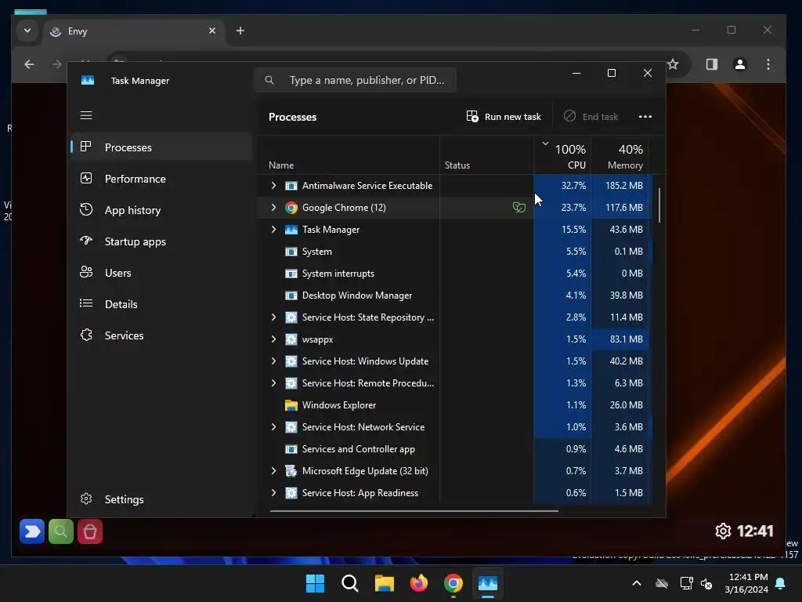
Task: Open a new browser tab
Action: coord(240,31)
